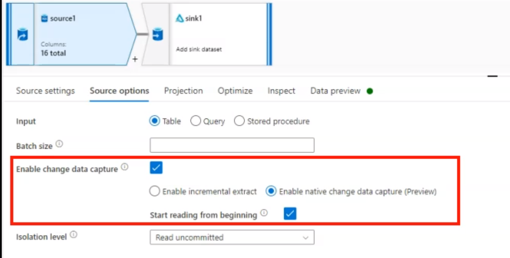Choose Stored procedure as input
Viewport: 510px width, 258px height.
[x=239, y=121]
